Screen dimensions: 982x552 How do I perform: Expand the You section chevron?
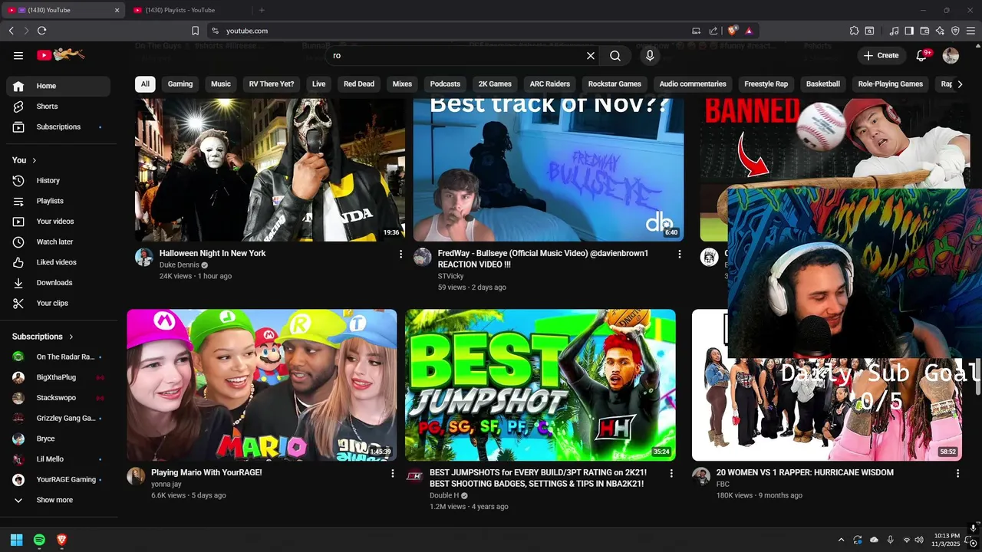(x=35, y=160)
